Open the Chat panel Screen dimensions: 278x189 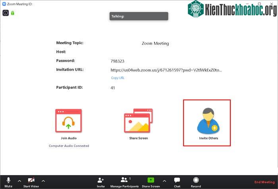pos(177,182)
